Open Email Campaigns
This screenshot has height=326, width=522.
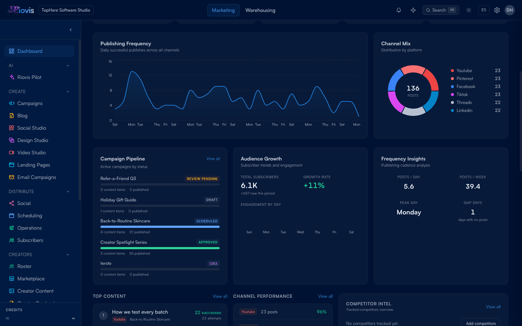pyautogui.click(x=39, y=177)
